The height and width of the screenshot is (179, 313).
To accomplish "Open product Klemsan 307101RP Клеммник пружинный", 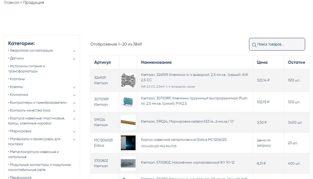I will tap(194, 101).
